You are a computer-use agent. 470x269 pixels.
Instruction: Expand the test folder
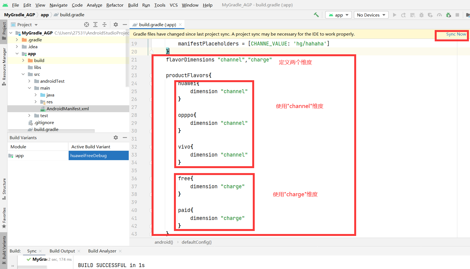point(29,115)
